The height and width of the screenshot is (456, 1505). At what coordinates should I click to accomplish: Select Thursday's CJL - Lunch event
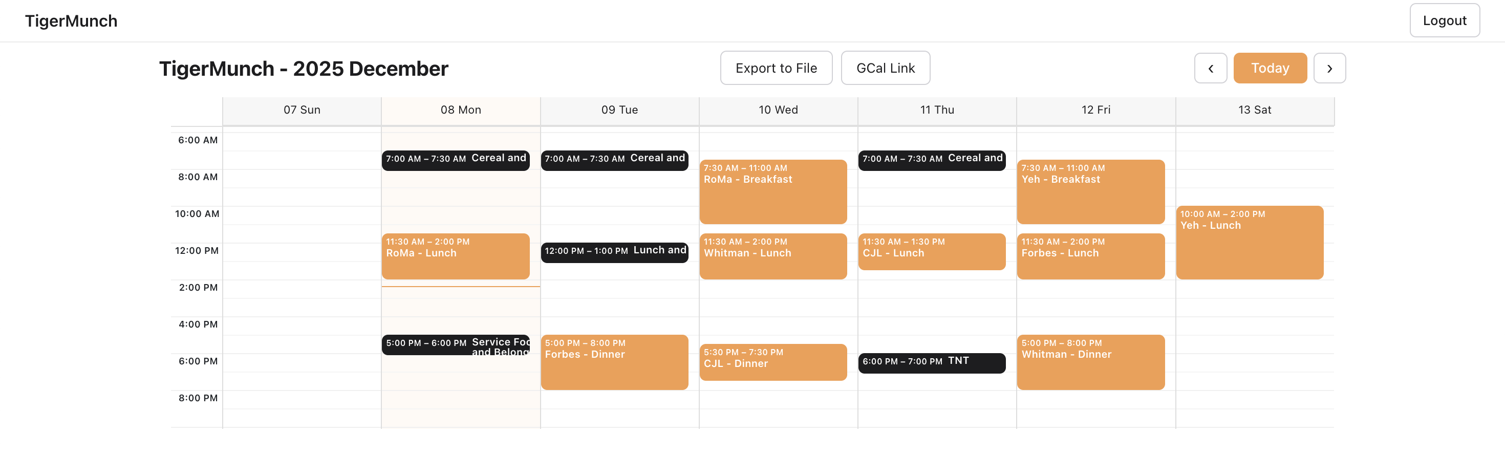point(931,252)
